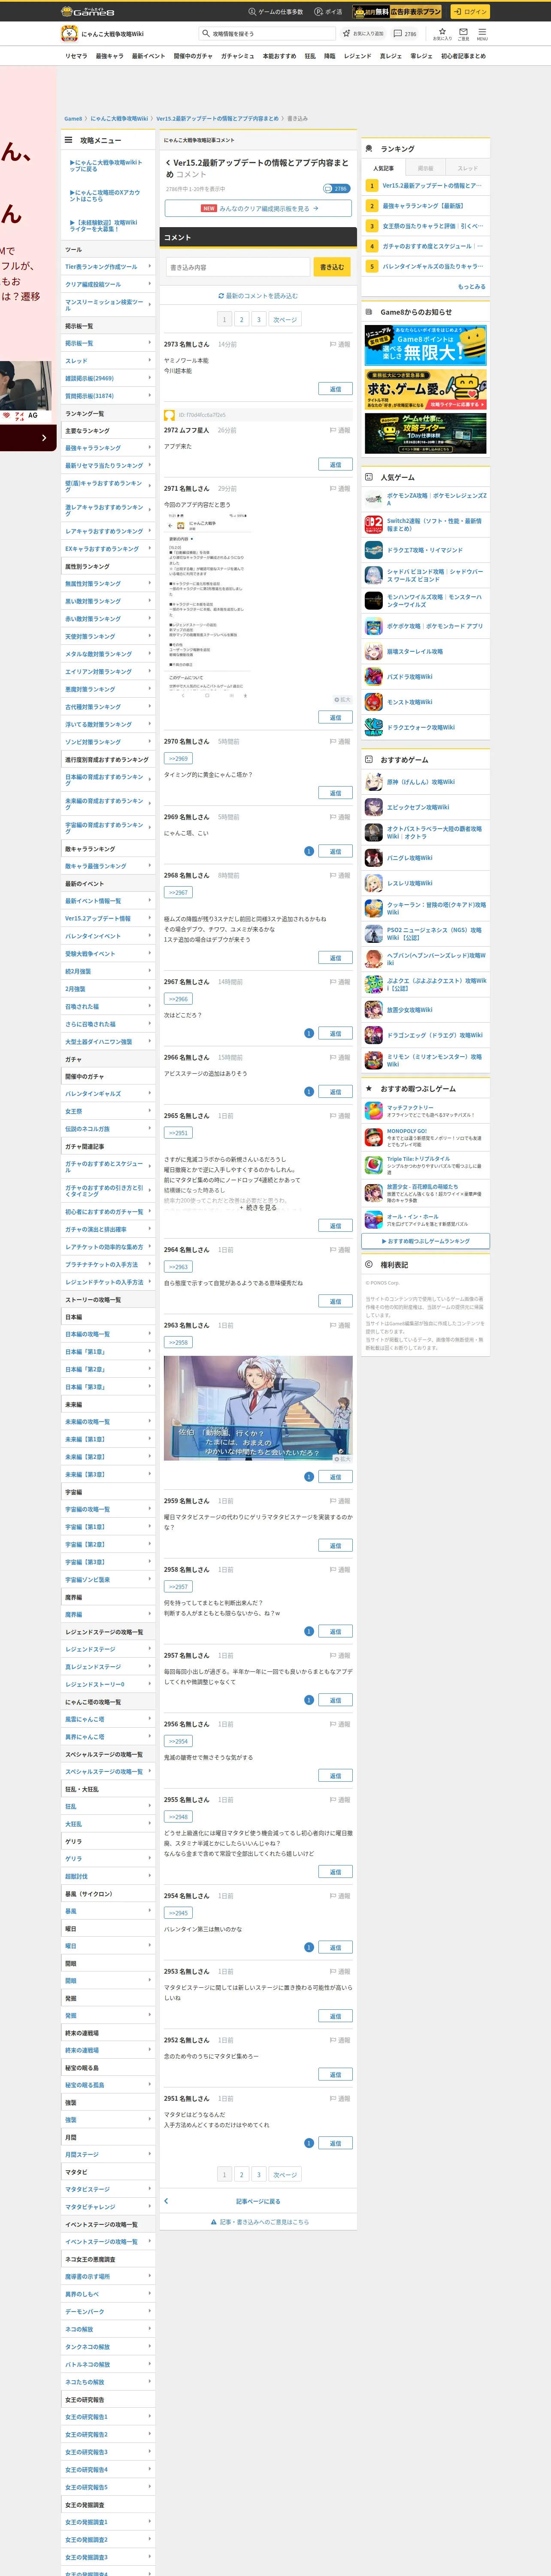Click the ログイン button
This screenshot has width=551, height=2576.
[x=469, y=12]
